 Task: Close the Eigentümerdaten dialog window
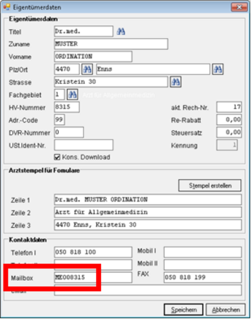tap(239, 7)
